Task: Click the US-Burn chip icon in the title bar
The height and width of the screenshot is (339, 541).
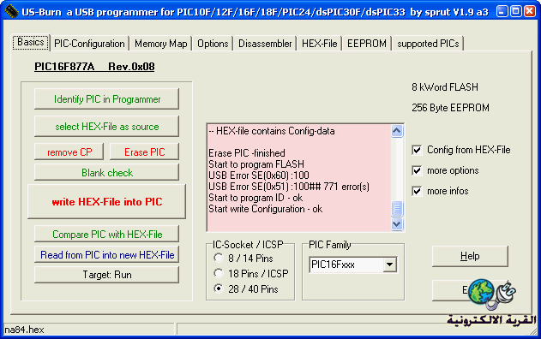Action: pyautogui.click(x=11, y=11)
